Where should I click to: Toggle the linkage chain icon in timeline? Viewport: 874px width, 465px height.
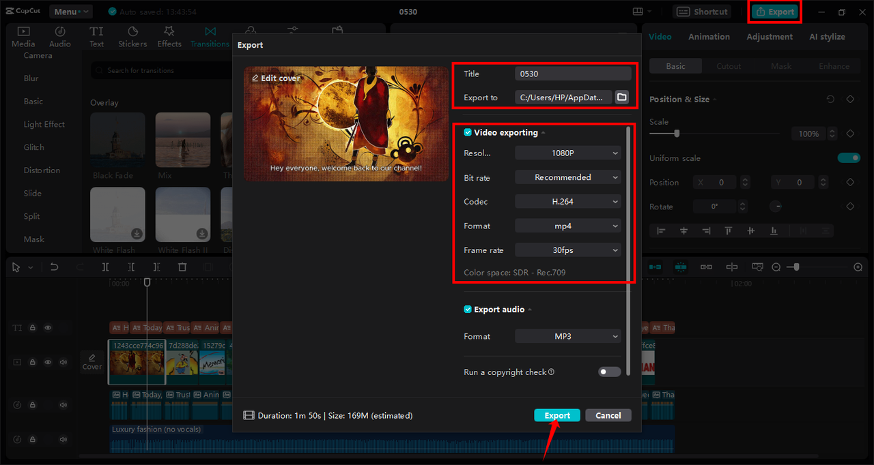(x=706, y=267)
